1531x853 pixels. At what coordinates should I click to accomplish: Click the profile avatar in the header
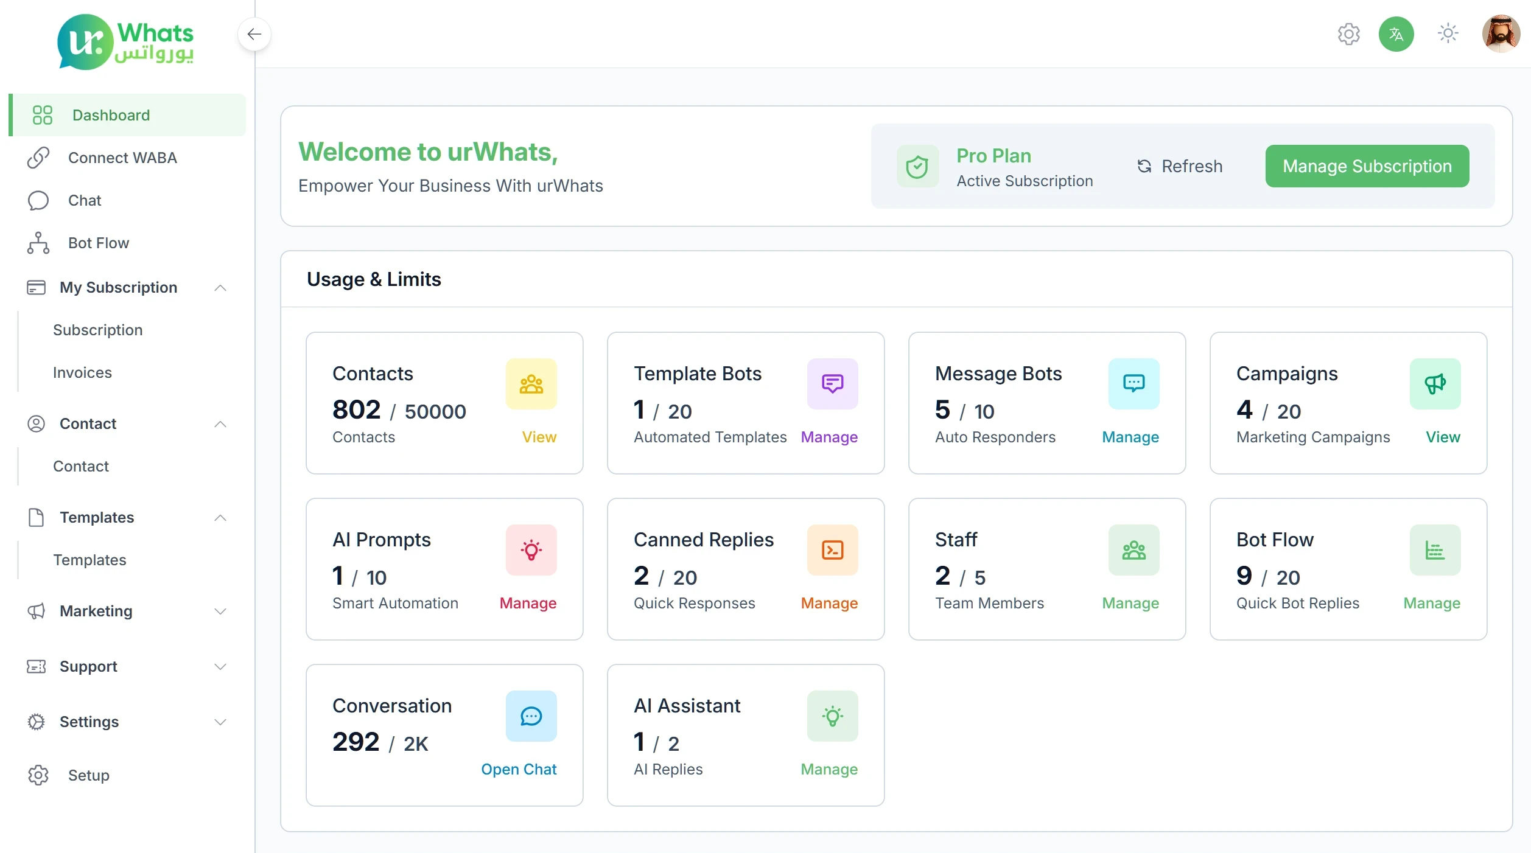1500,34
